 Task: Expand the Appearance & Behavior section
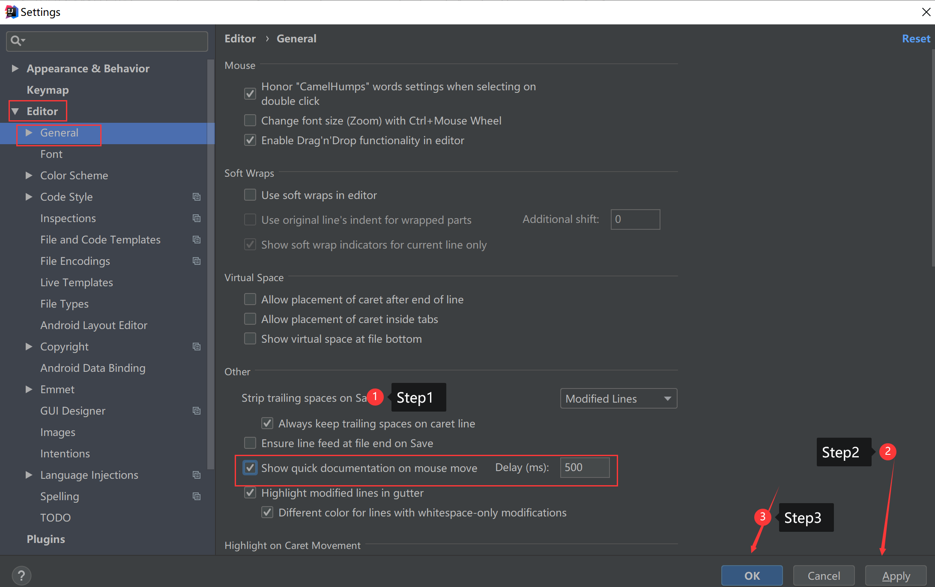15,68
